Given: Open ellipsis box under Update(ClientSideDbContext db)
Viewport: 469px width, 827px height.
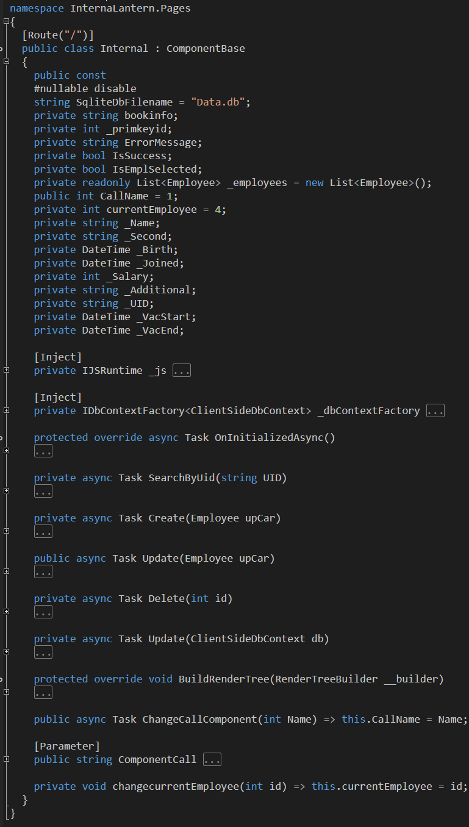Looking at the screenshot, I should click(43, 653).
